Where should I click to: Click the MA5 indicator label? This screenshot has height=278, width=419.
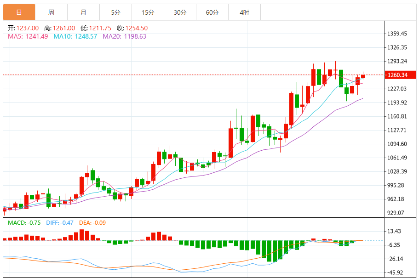[28, 36]
